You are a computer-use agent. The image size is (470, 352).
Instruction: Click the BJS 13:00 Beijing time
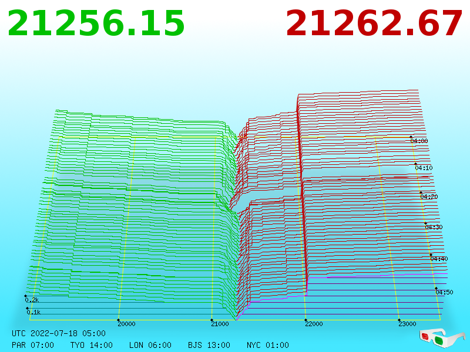click(209, 345)
